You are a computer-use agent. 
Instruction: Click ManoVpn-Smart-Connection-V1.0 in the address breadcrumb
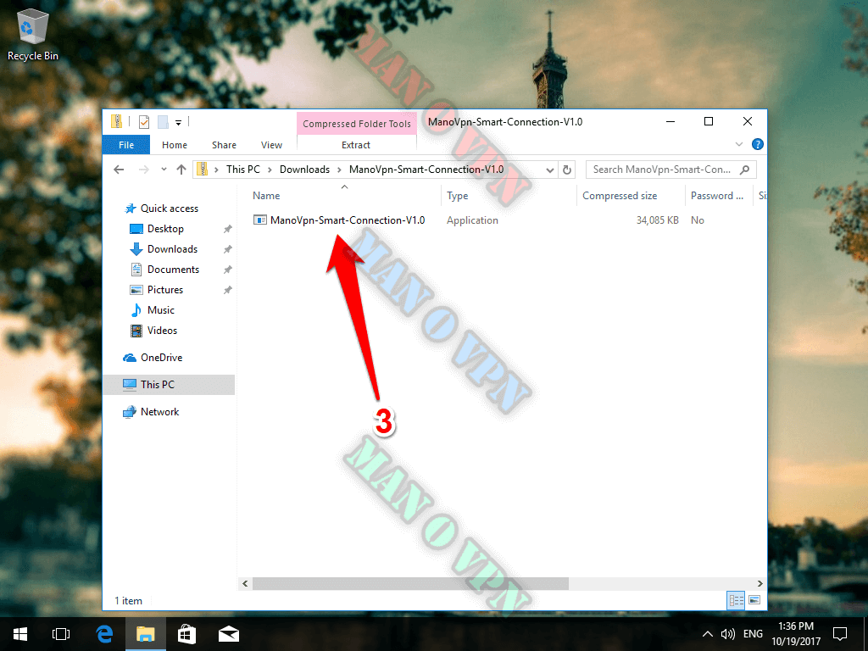point(426,170)
